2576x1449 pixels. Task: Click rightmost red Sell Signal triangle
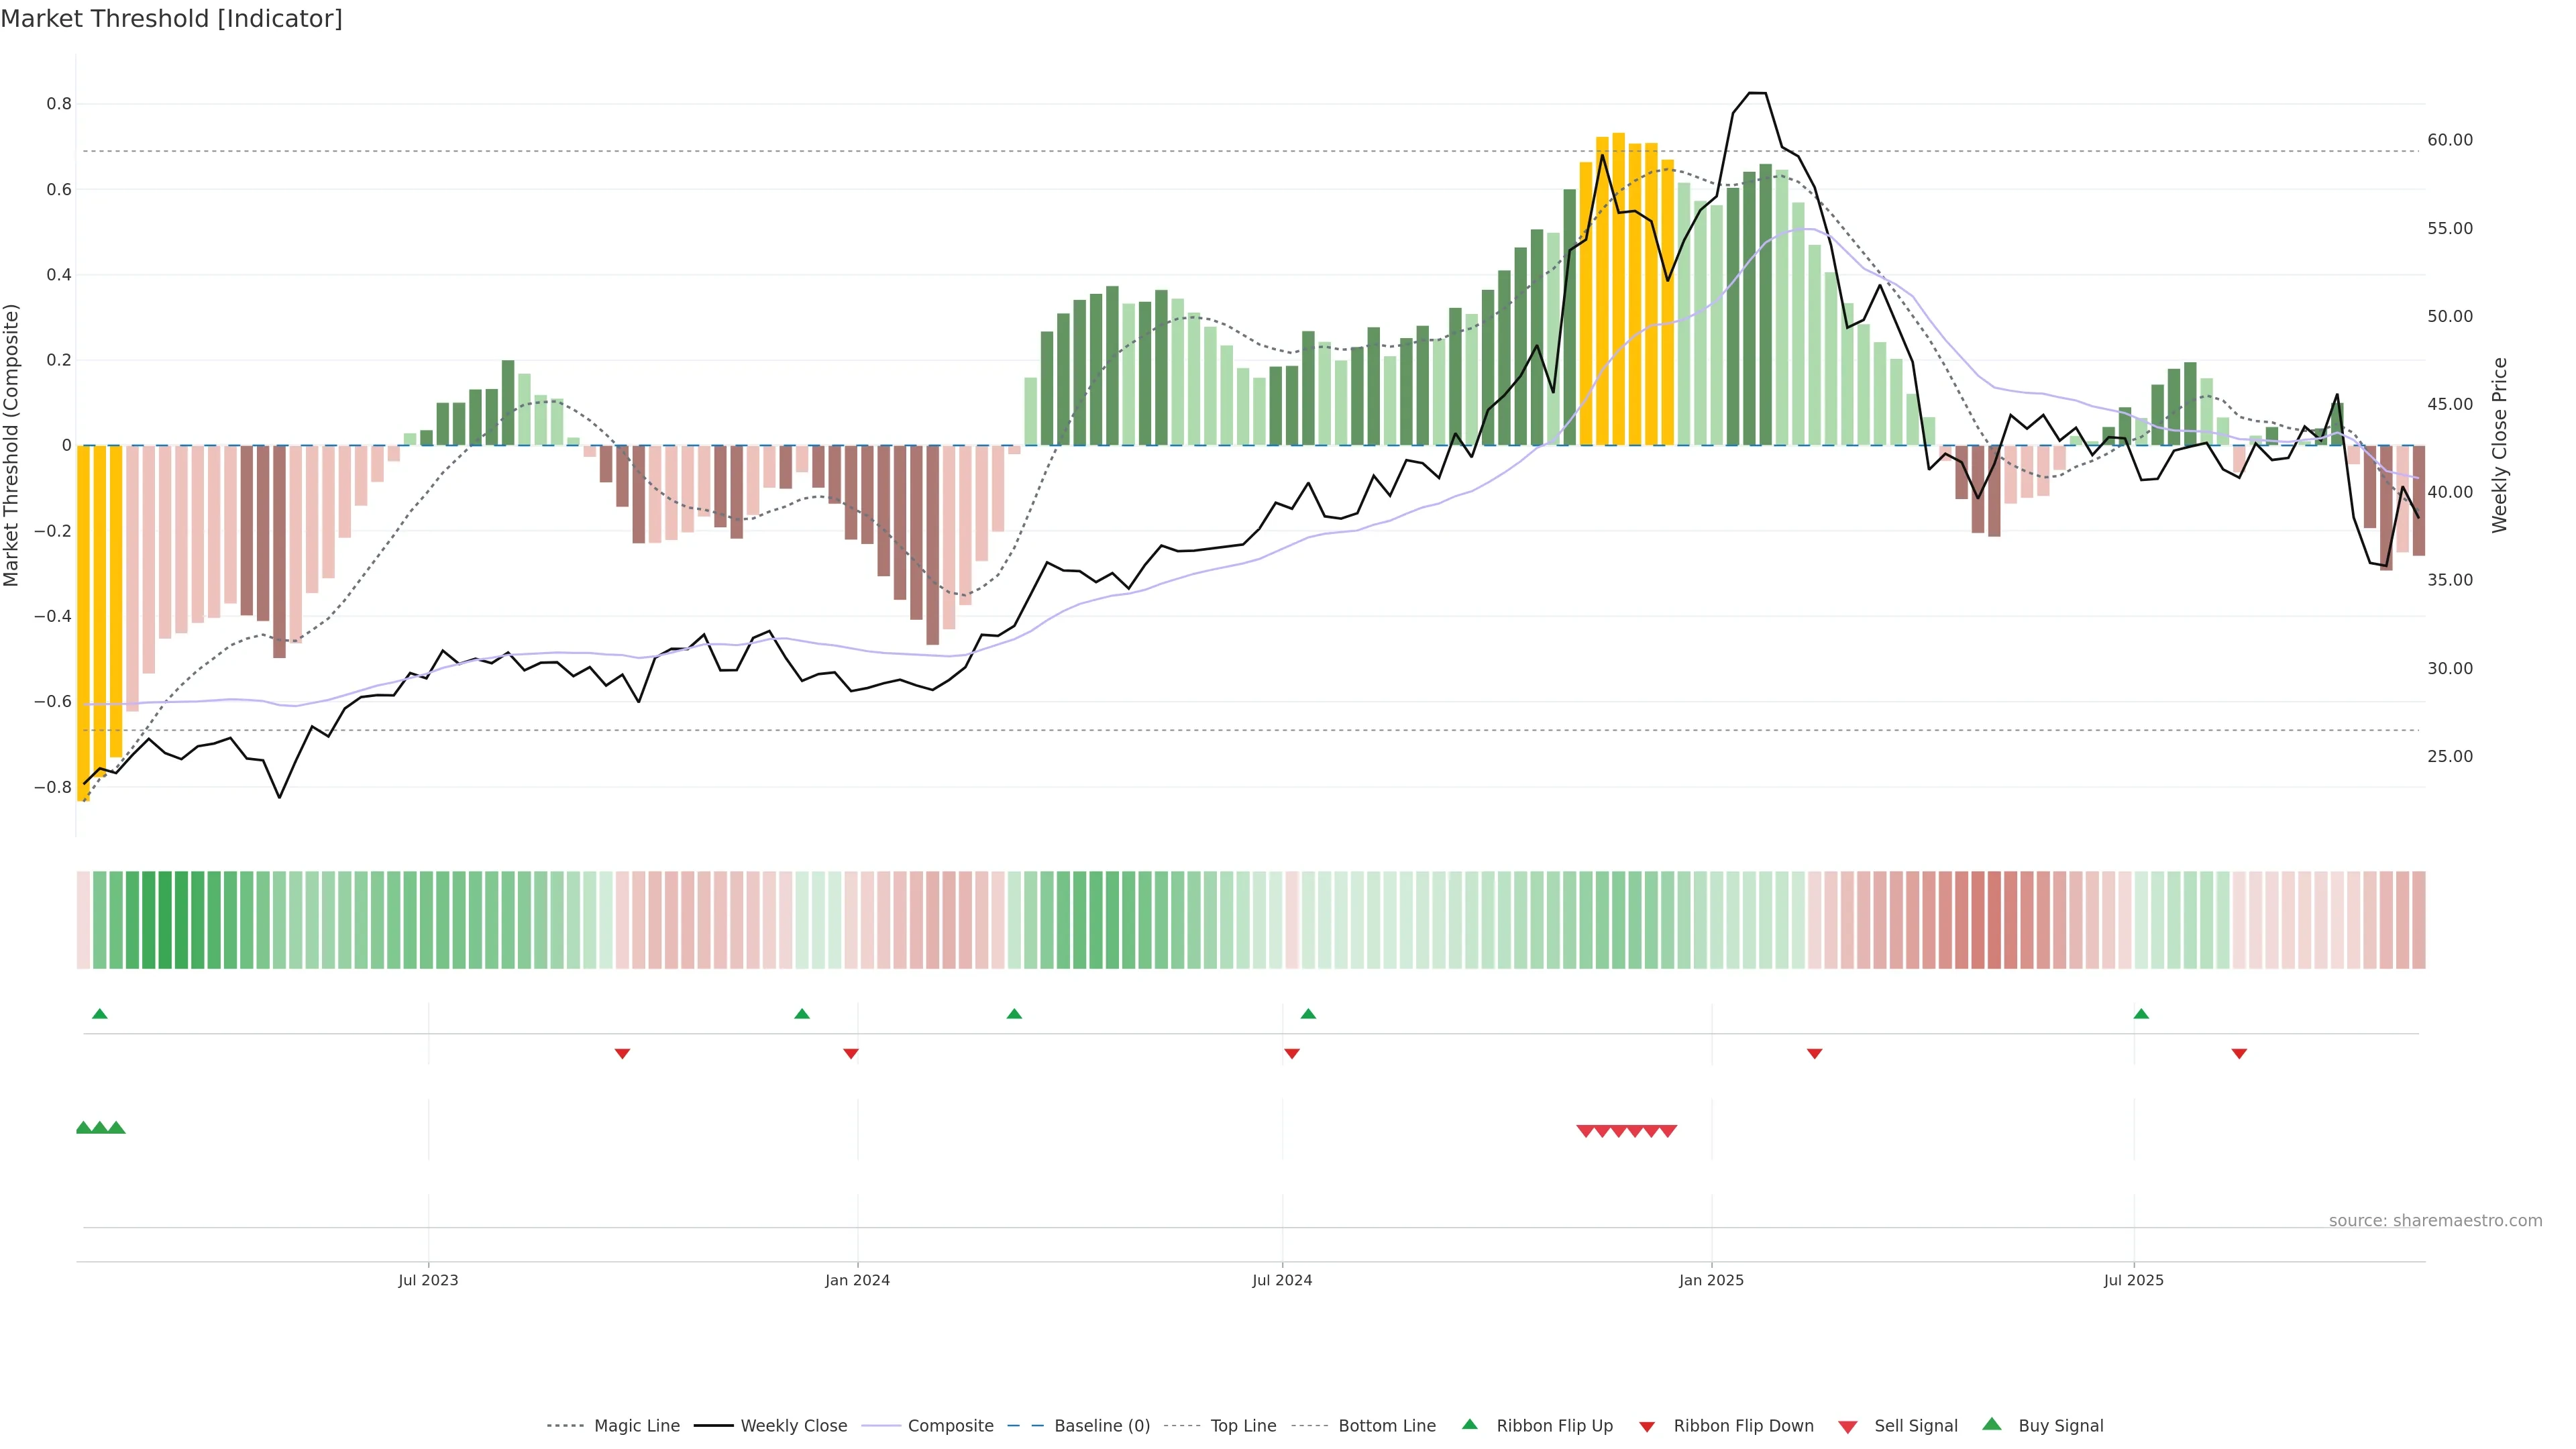pos(1668,1131)
